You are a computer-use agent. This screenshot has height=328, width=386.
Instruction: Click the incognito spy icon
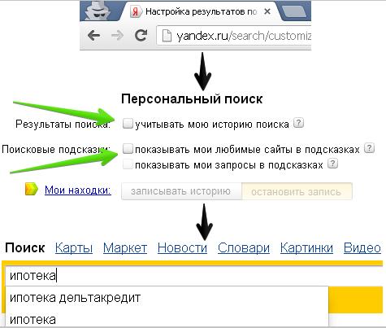(98, 11)
